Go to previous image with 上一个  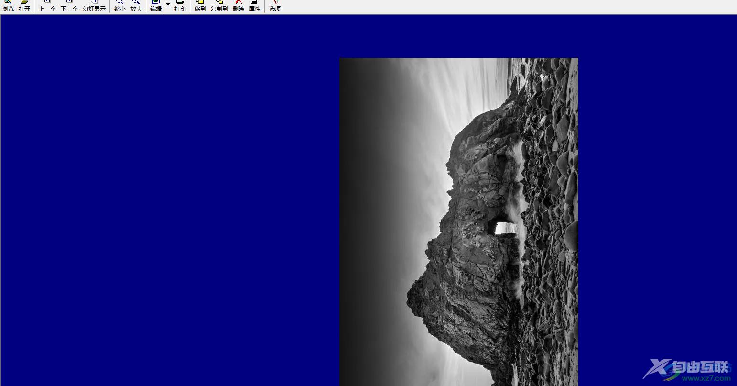click(x=47, y=6)
